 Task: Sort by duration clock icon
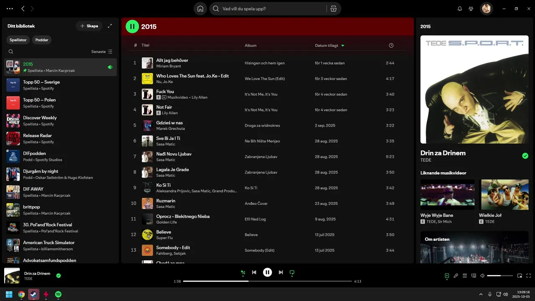[391, 46]
